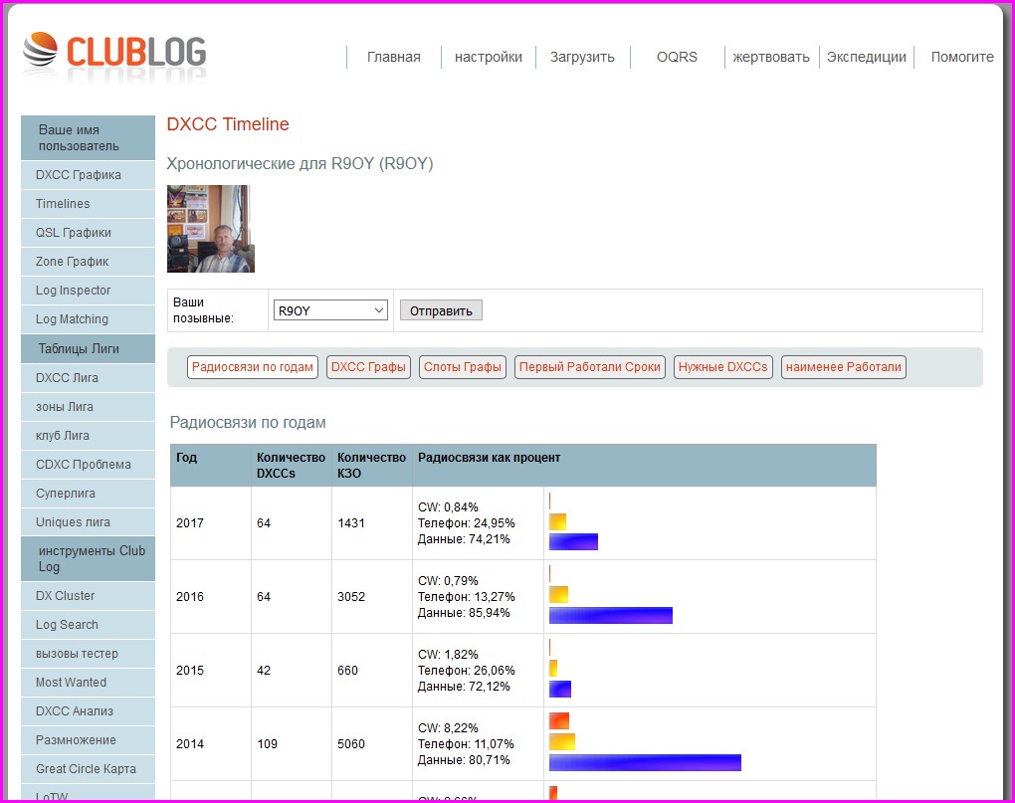This screenshot has height=803, width=1015.
Task: Select Most Wanted in the sidebar
Action: click(71, 683)
